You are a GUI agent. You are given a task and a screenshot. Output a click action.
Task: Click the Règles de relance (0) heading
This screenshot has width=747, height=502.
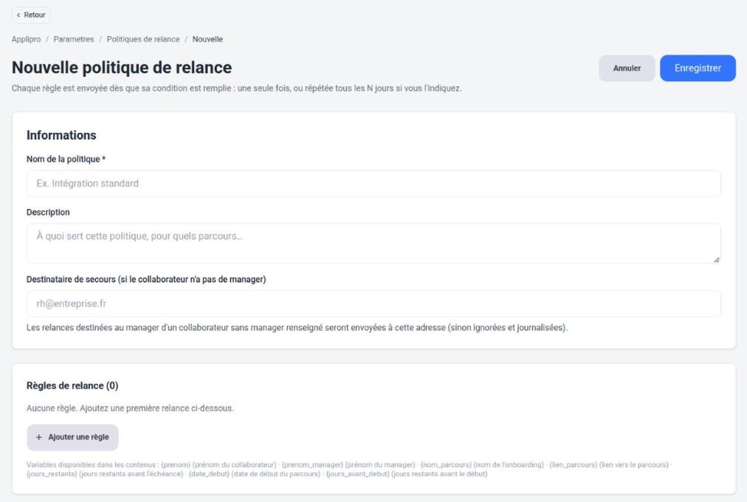pos(72,385)
